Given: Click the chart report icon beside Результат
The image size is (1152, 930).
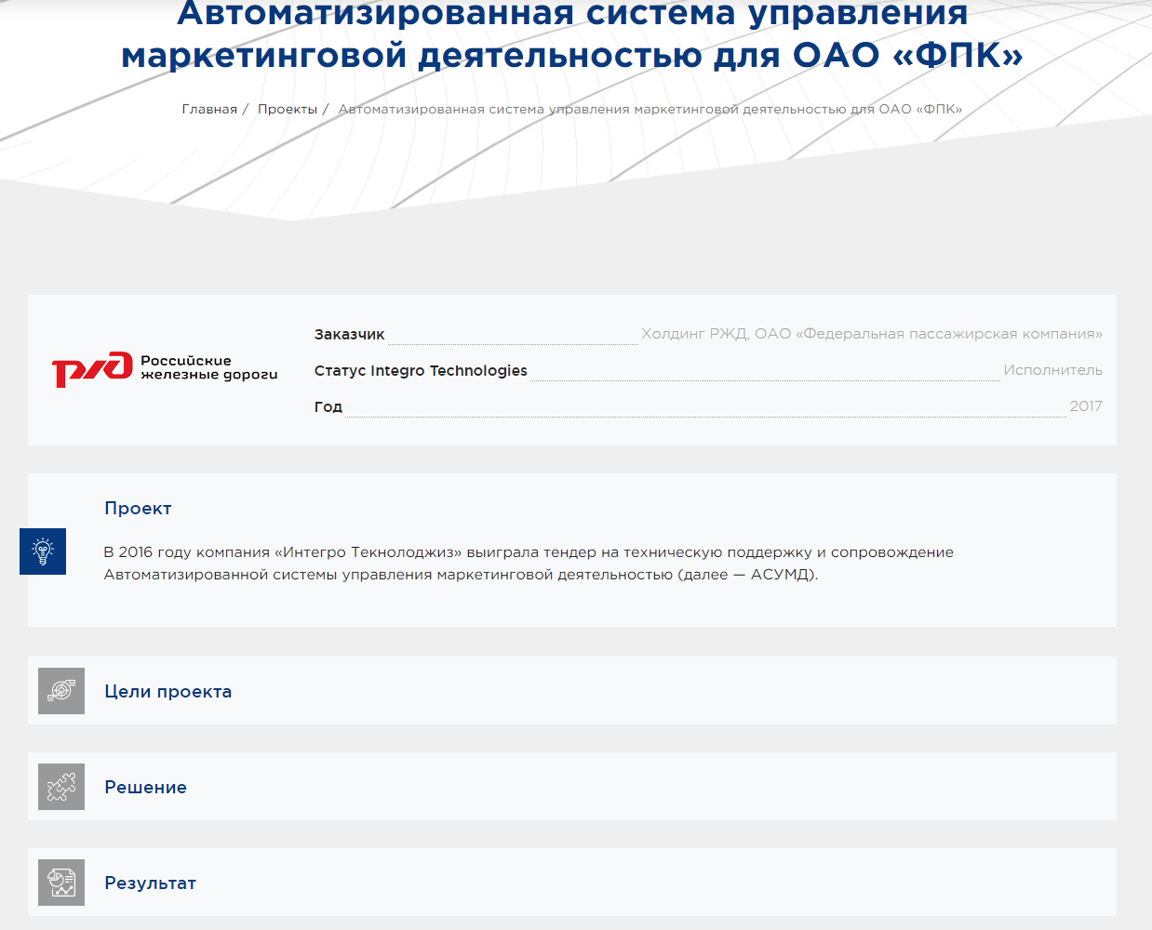Looking at the screenshot, I should [61, 883].
